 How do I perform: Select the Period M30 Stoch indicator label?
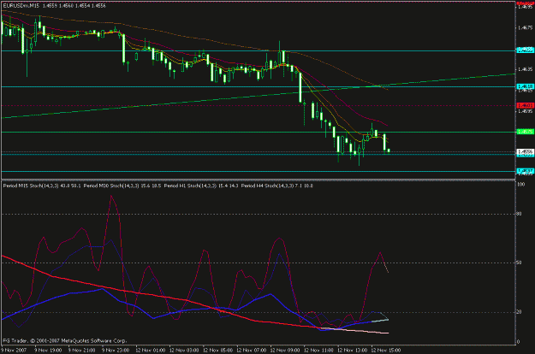coord(122,186)
